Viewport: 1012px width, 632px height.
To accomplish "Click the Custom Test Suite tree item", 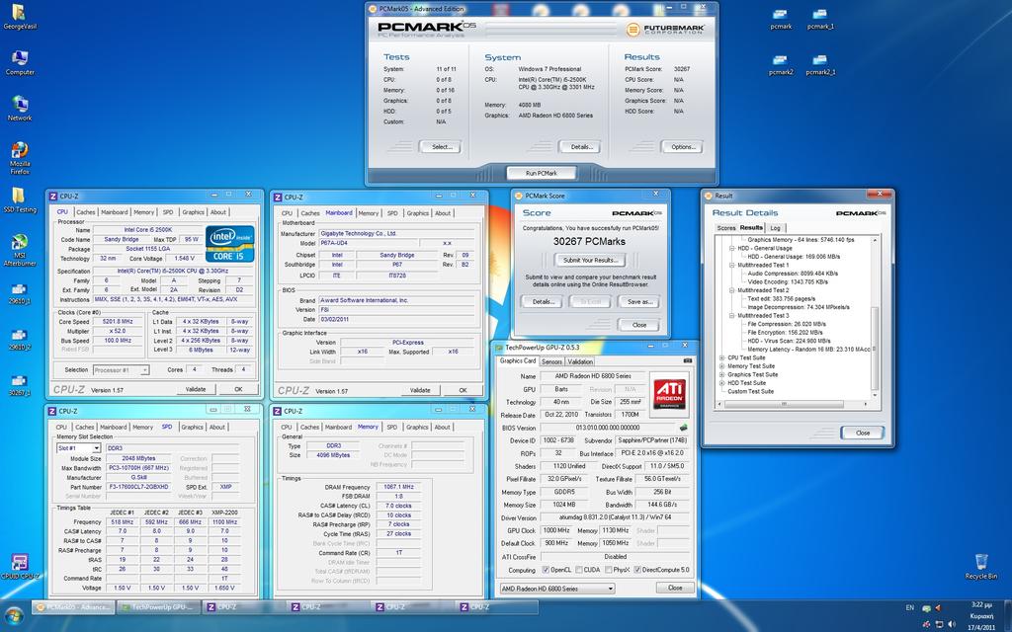I will 751,391.
